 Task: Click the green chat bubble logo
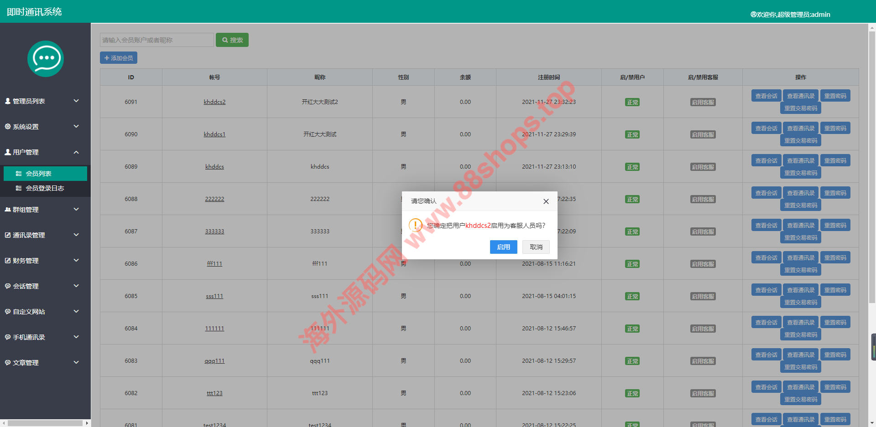45,59
